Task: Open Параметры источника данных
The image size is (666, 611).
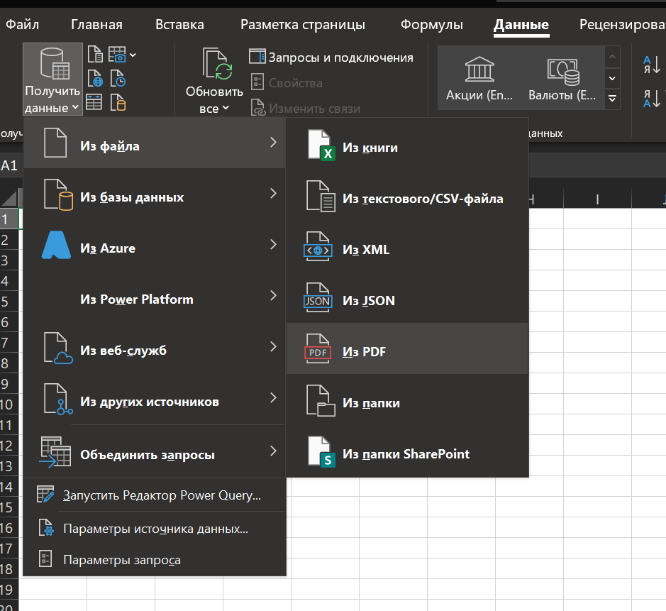Action: click(x=155, y=529)
